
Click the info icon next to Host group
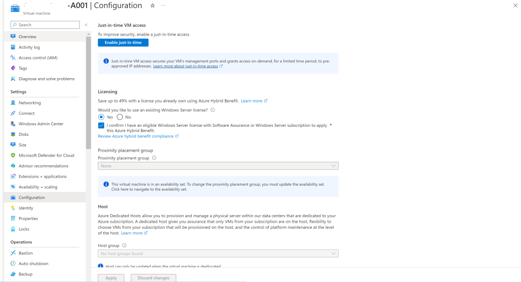pyautogui.click(x=124, y=245)
